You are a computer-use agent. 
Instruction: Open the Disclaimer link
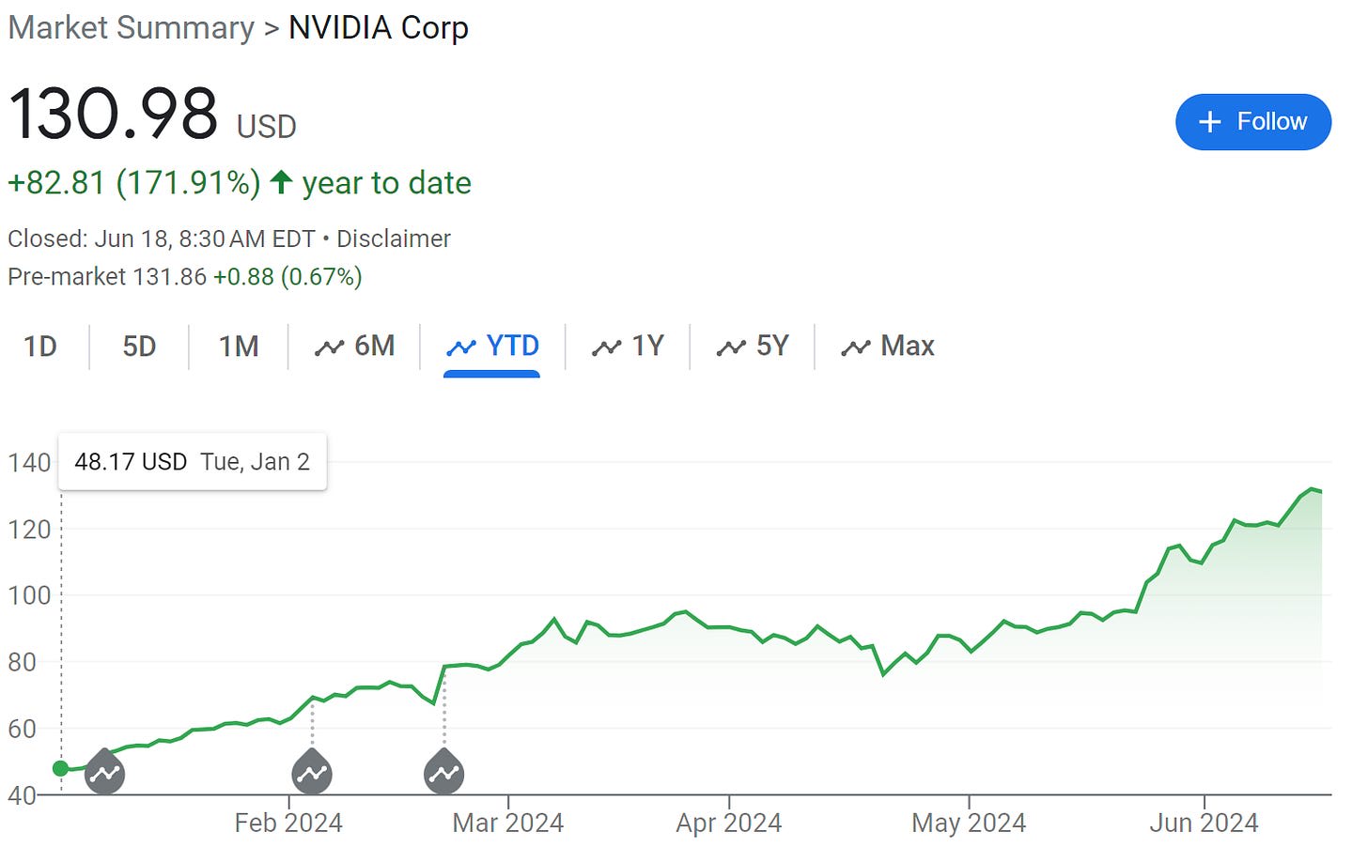click(x=394, y=239)
